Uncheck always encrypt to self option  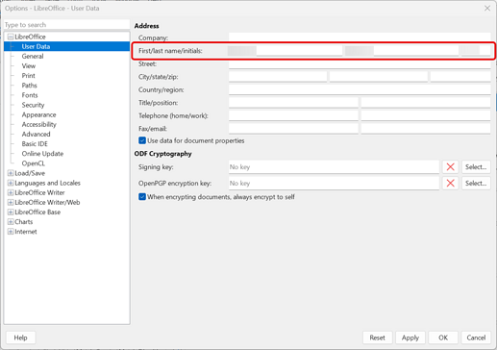(142, 197)
